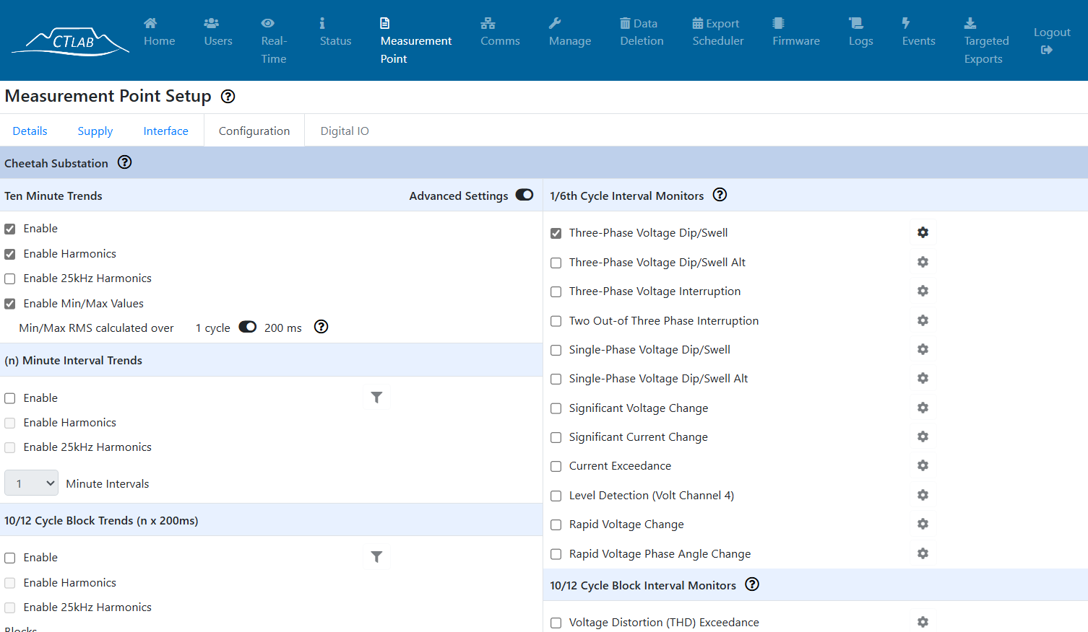Open the Digital IO tab
The height and width of the screenshot is (632, 1088).
[345, 131]
